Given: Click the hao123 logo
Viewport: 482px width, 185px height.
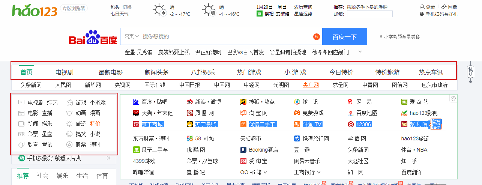Looking at the screenshot, I should (x=35, y=10).
